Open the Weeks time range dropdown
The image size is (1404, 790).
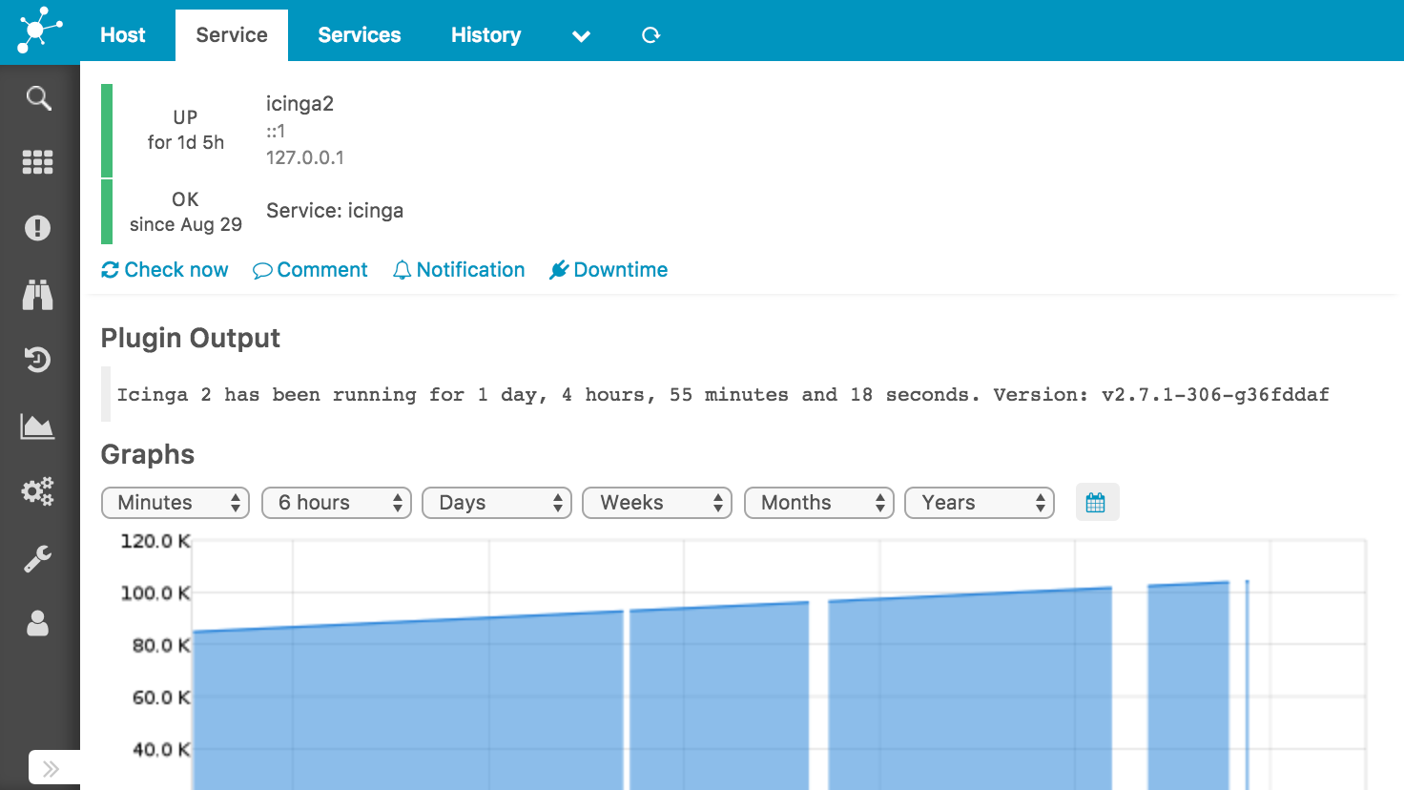(656, 502)
